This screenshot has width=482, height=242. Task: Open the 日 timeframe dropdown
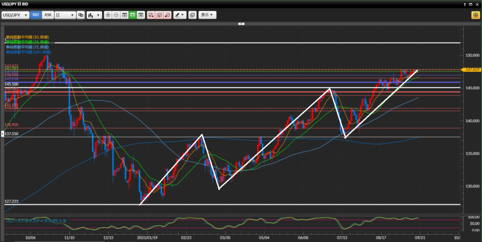tap(65, 15)
